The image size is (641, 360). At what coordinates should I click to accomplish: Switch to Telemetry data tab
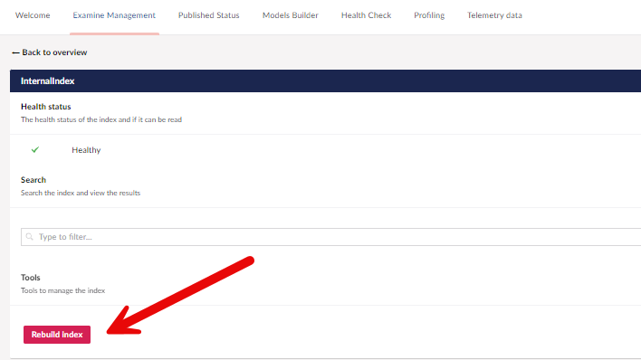(494, 15)
